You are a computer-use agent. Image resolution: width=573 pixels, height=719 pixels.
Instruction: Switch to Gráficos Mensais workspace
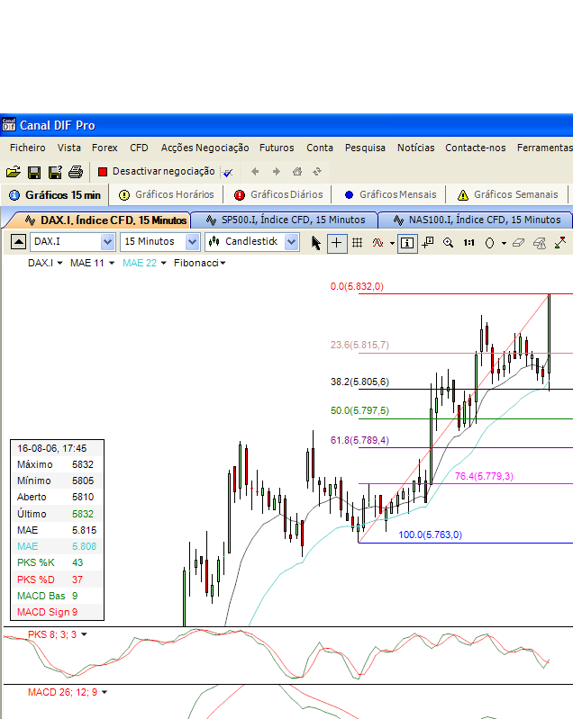[x=390, y=195]
